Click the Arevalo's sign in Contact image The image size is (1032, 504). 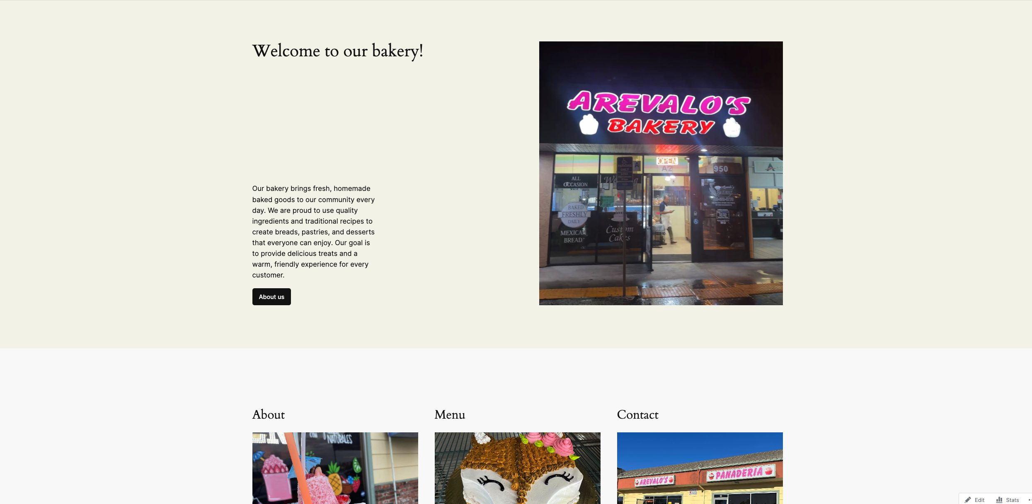coord(654,481)
